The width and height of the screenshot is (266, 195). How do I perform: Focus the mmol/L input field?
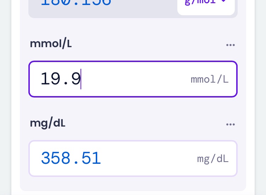[133, 79]
